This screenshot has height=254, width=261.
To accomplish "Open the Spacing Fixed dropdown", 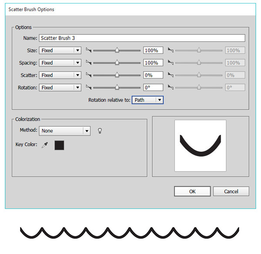I will coord(60,63).
